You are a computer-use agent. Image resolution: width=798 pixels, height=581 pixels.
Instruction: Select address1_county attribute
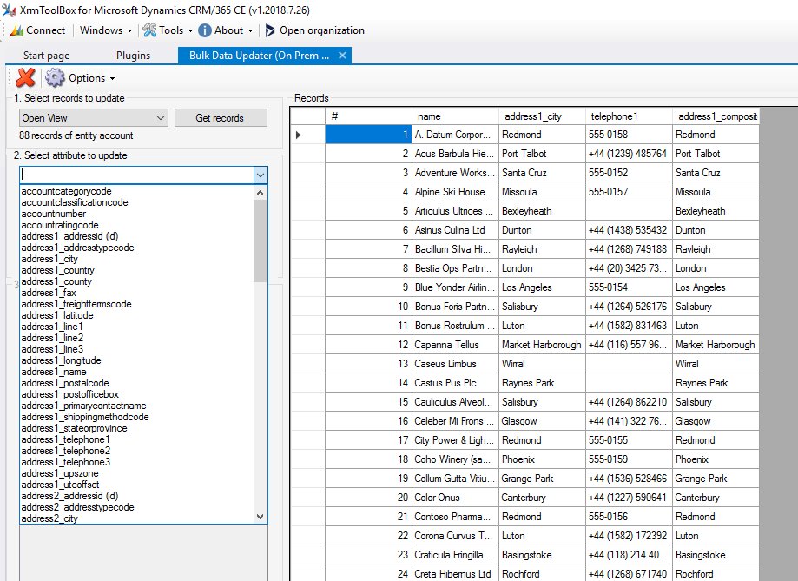pos(56,281)
